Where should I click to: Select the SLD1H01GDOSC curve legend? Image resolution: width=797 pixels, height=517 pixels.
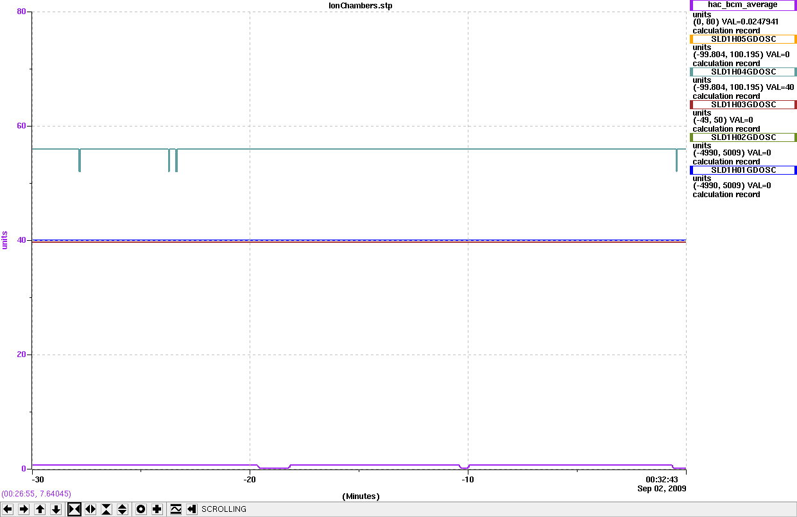click(743, 170)
